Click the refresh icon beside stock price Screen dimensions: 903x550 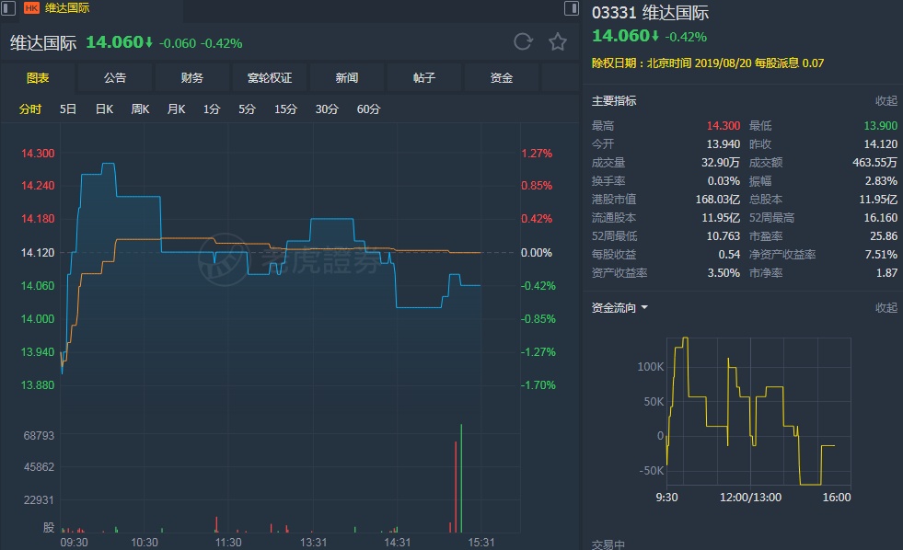[x=523, y=42]
